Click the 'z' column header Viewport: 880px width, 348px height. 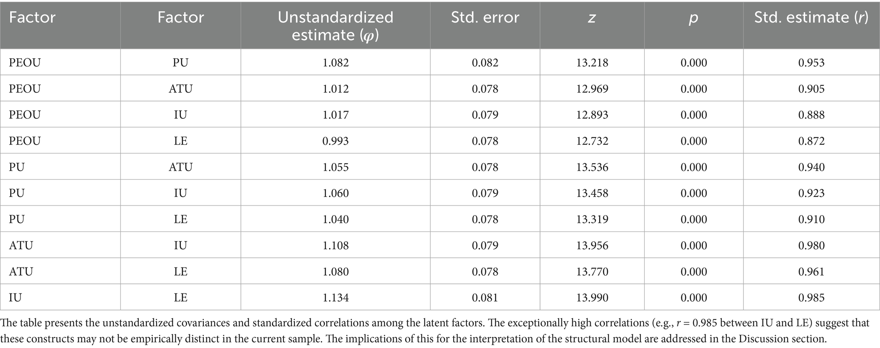click(x=591, y=17)
